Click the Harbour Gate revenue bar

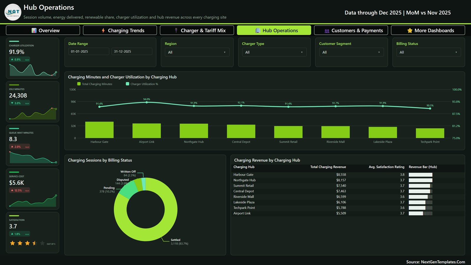tap(420, 175)
